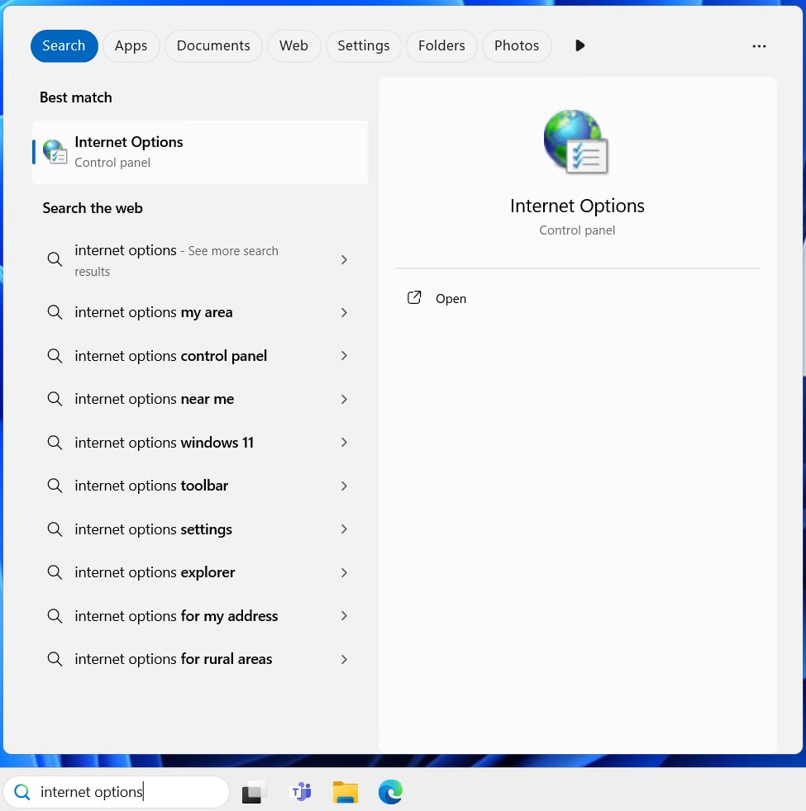806x811 pixels.
Task: Switch to the Photos filter tab
Action: 517,45
